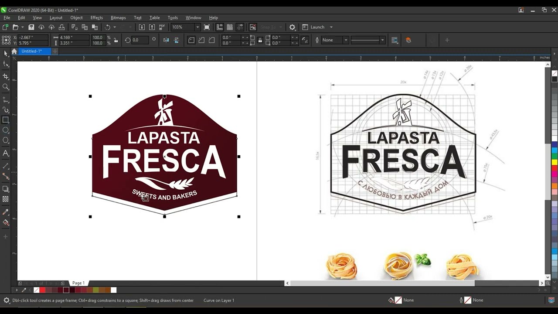Image resolution: width=558 pixels, height=314 pixels.
Task: Select the Drop Shadow effects tool
Action: 6,189
